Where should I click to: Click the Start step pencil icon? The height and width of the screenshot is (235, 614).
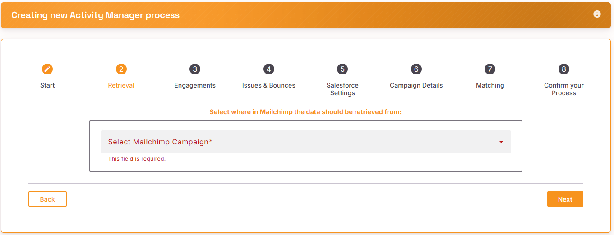tap(47, 69)
